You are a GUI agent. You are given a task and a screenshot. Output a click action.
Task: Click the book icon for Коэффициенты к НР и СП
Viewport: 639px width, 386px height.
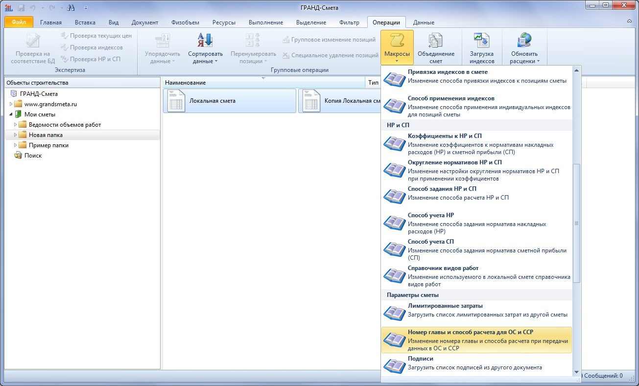(394, 143)
